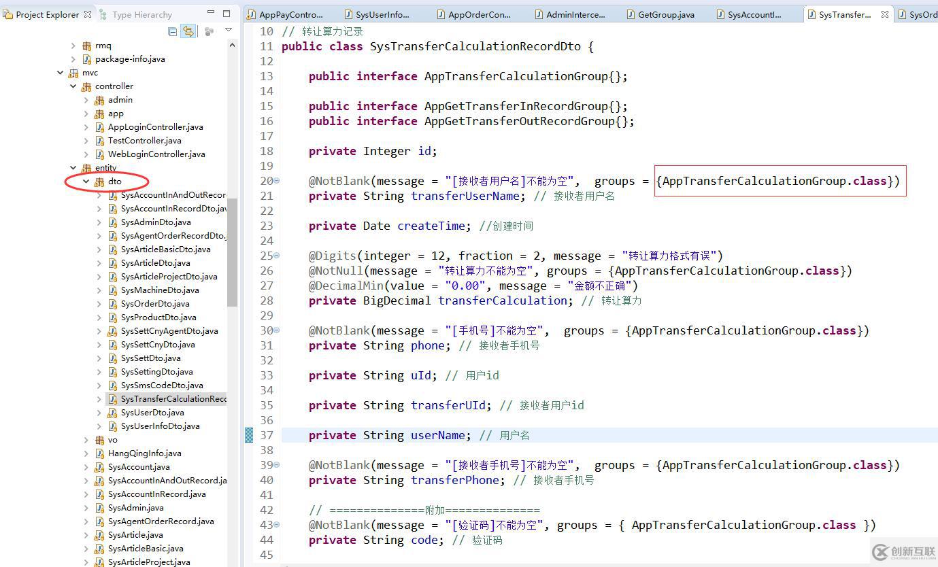Open the GetGroup.java editor tab

coord(665,14)
